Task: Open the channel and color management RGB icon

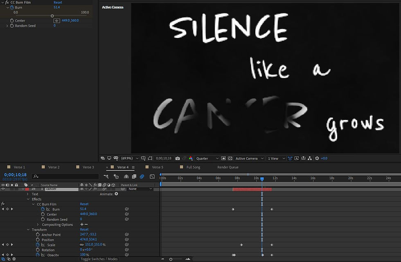Action: (191, 158)
